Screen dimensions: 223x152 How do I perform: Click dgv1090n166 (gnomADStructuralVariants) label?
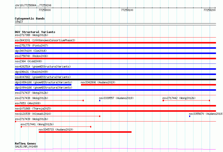click(x=44, y=87)
